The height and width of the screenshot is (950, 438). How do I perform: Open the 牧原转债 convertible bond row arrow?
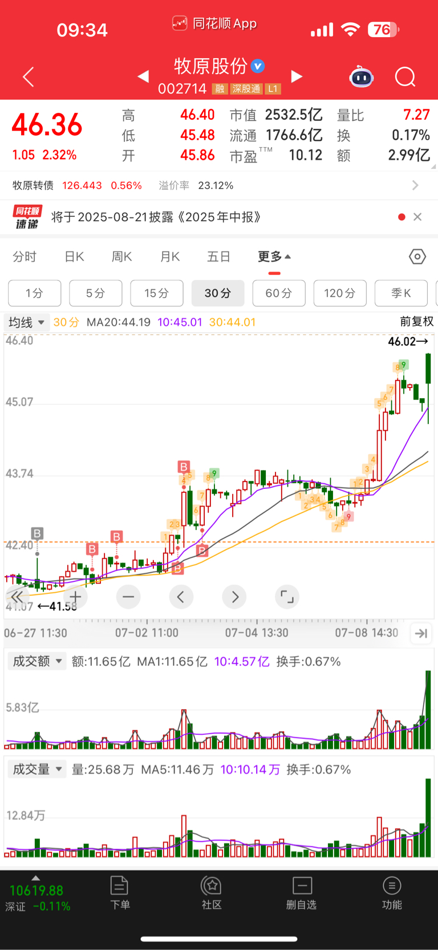tap(415, 185)
